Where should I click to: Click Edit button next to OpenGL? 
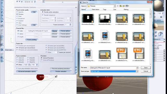[x=34, y=12]
